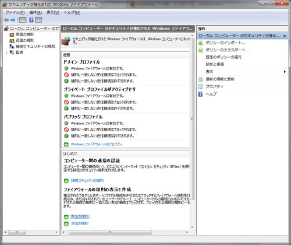Click the help icon in action pane

pos(201,94)
